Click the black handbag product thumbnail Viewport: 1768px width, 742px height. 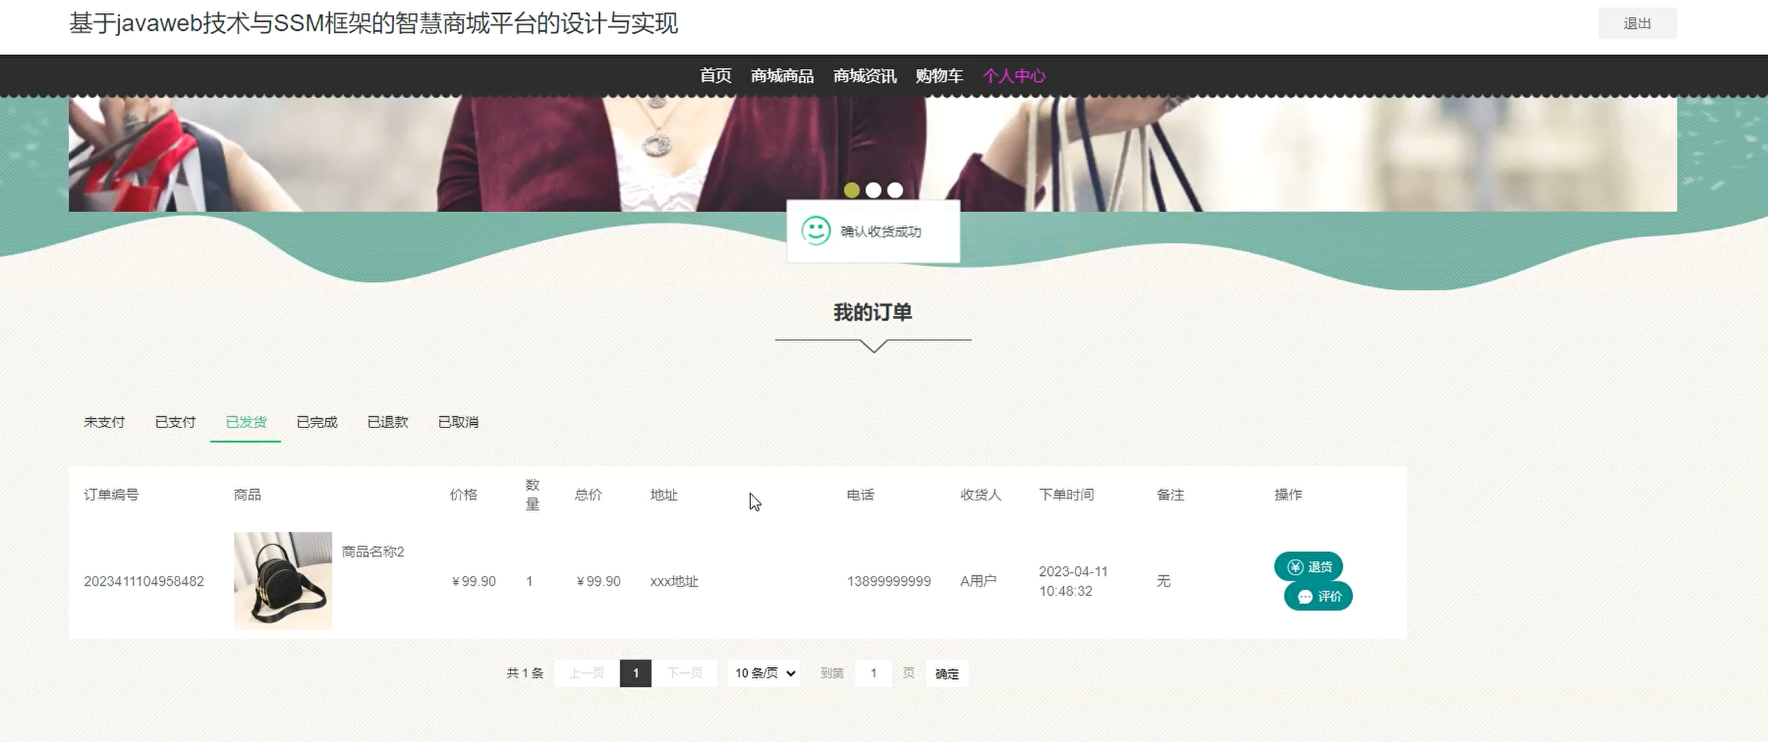(x=283, y=581)
